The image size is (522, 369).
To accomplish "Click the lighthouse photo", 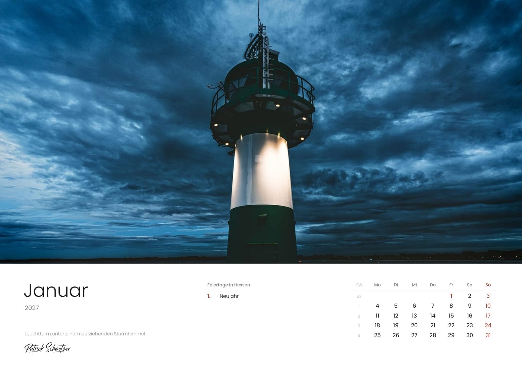I will (261, 132).
